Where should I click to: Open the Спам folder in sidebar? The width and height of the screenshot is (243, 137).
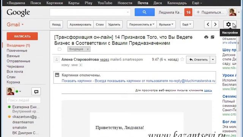[11, 77]
